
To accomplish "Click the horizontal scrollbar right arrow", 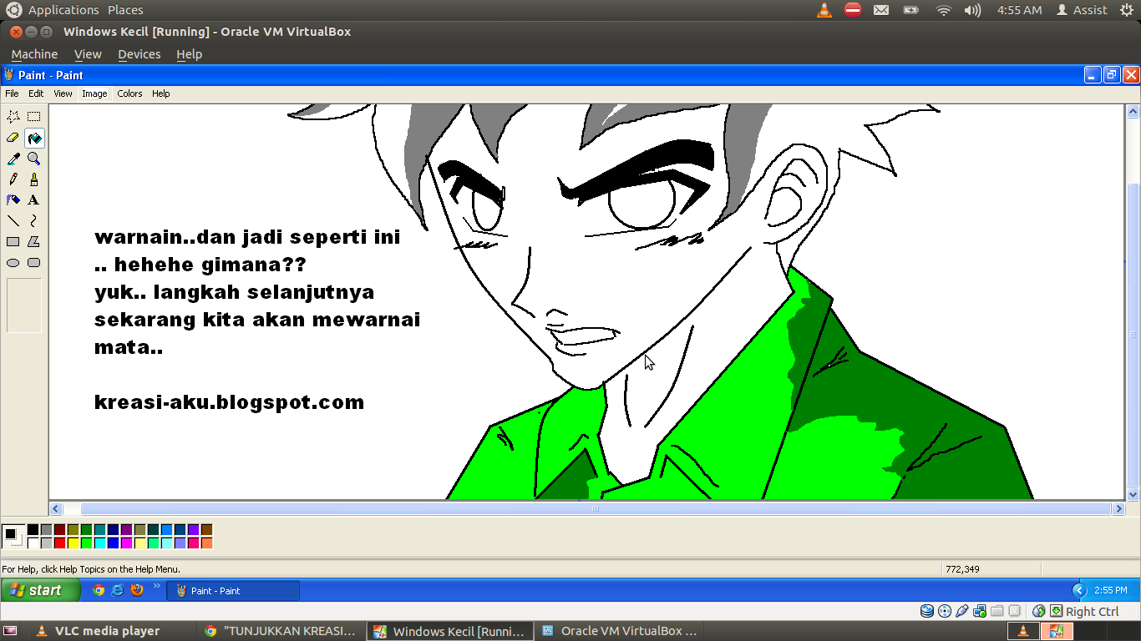I will [x=1118, y=508].
